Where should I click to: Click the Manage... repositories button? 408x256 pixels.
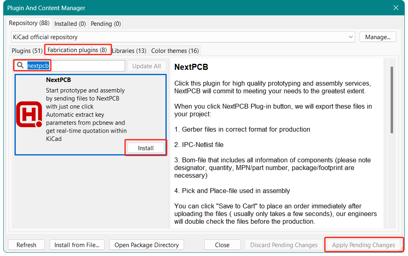[377, 37]
